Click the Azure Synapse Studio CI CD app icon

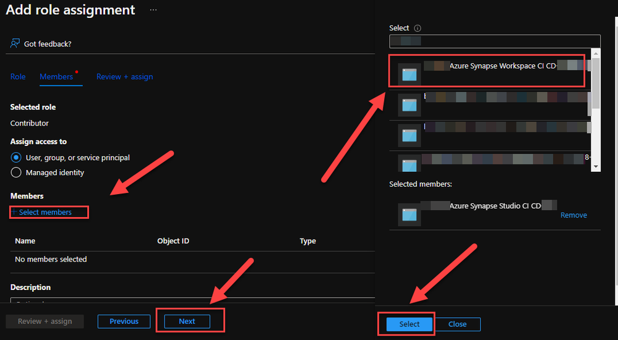[409, 215]
